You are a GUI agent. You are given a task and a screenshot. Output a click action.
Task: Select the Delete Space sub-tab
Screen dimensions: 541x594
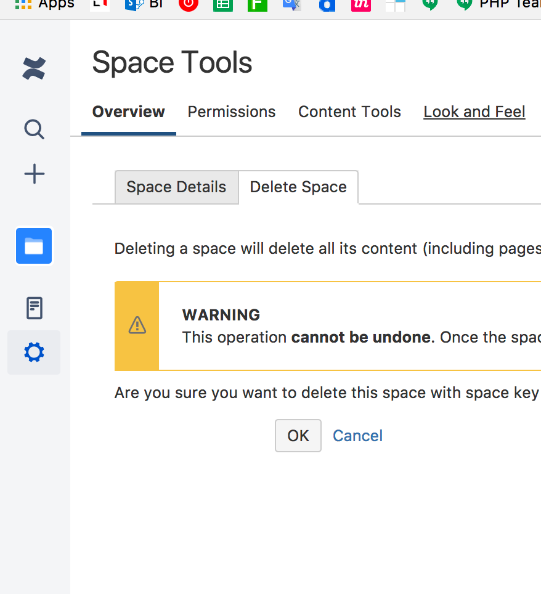(298, 187)
